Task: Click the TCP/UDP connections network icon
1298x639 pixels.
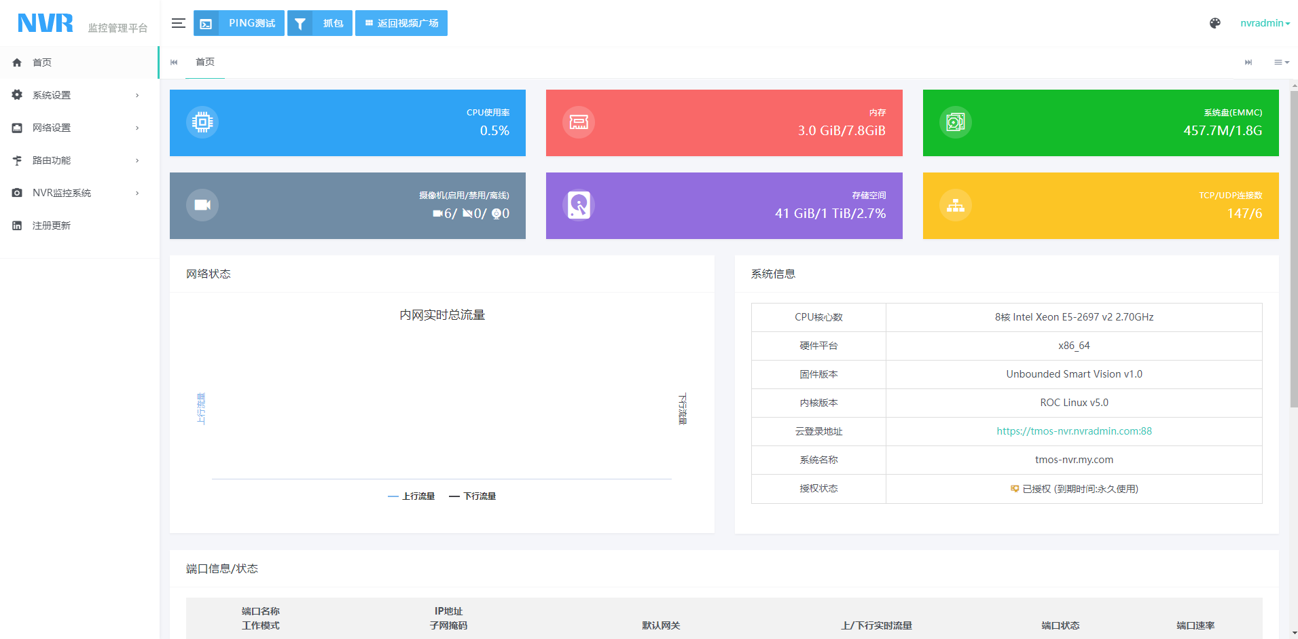Action: point(955,205)
